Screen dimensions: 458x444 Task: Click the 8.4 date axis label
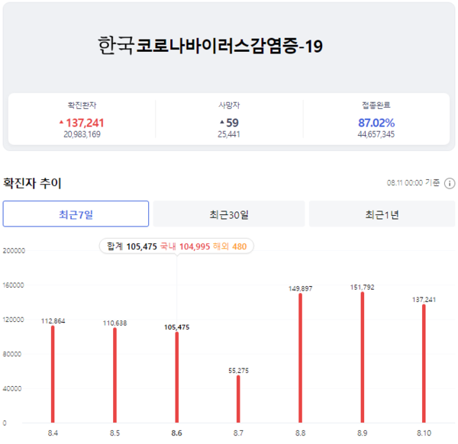click(x=53, y=433)
